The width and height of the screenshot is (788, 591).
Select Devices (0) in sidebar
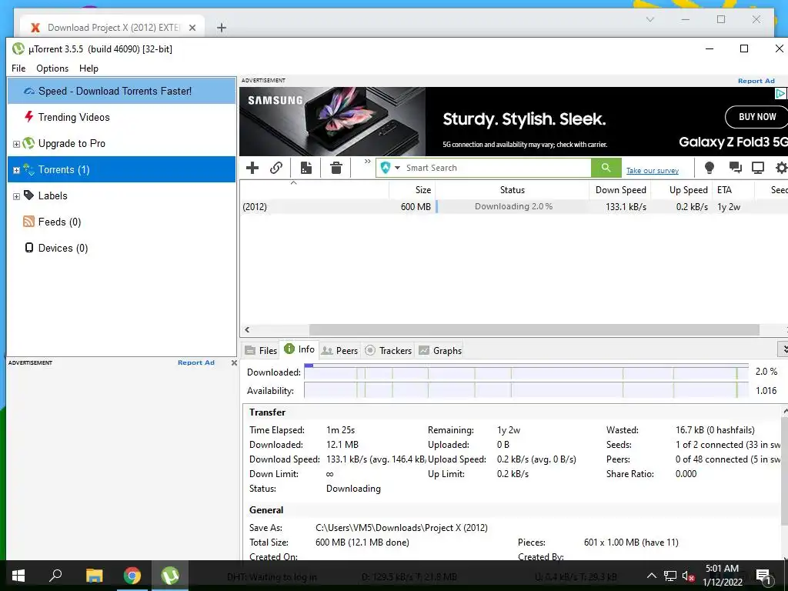pyautogui.click(x=122, y=248)
